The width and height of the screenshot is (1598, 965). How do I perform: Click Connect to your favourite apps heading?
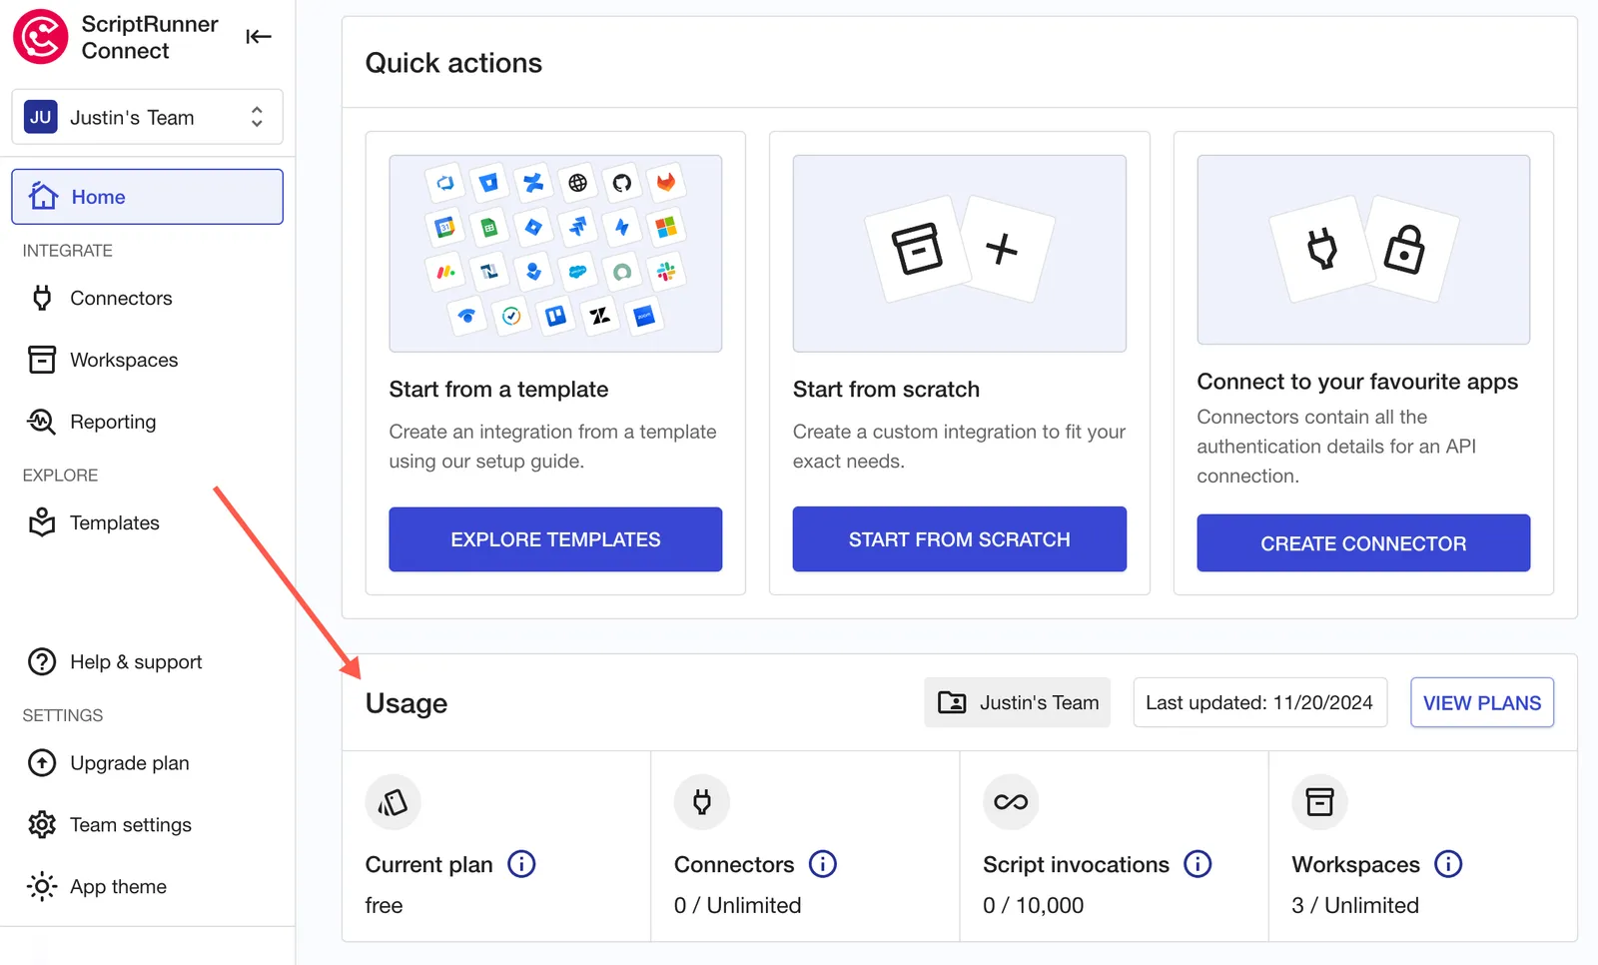[x=1357, y=382]
